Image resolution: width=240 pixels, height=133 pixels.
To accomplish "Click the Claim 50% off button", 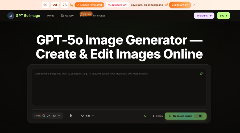I will [x=180, y=5].
